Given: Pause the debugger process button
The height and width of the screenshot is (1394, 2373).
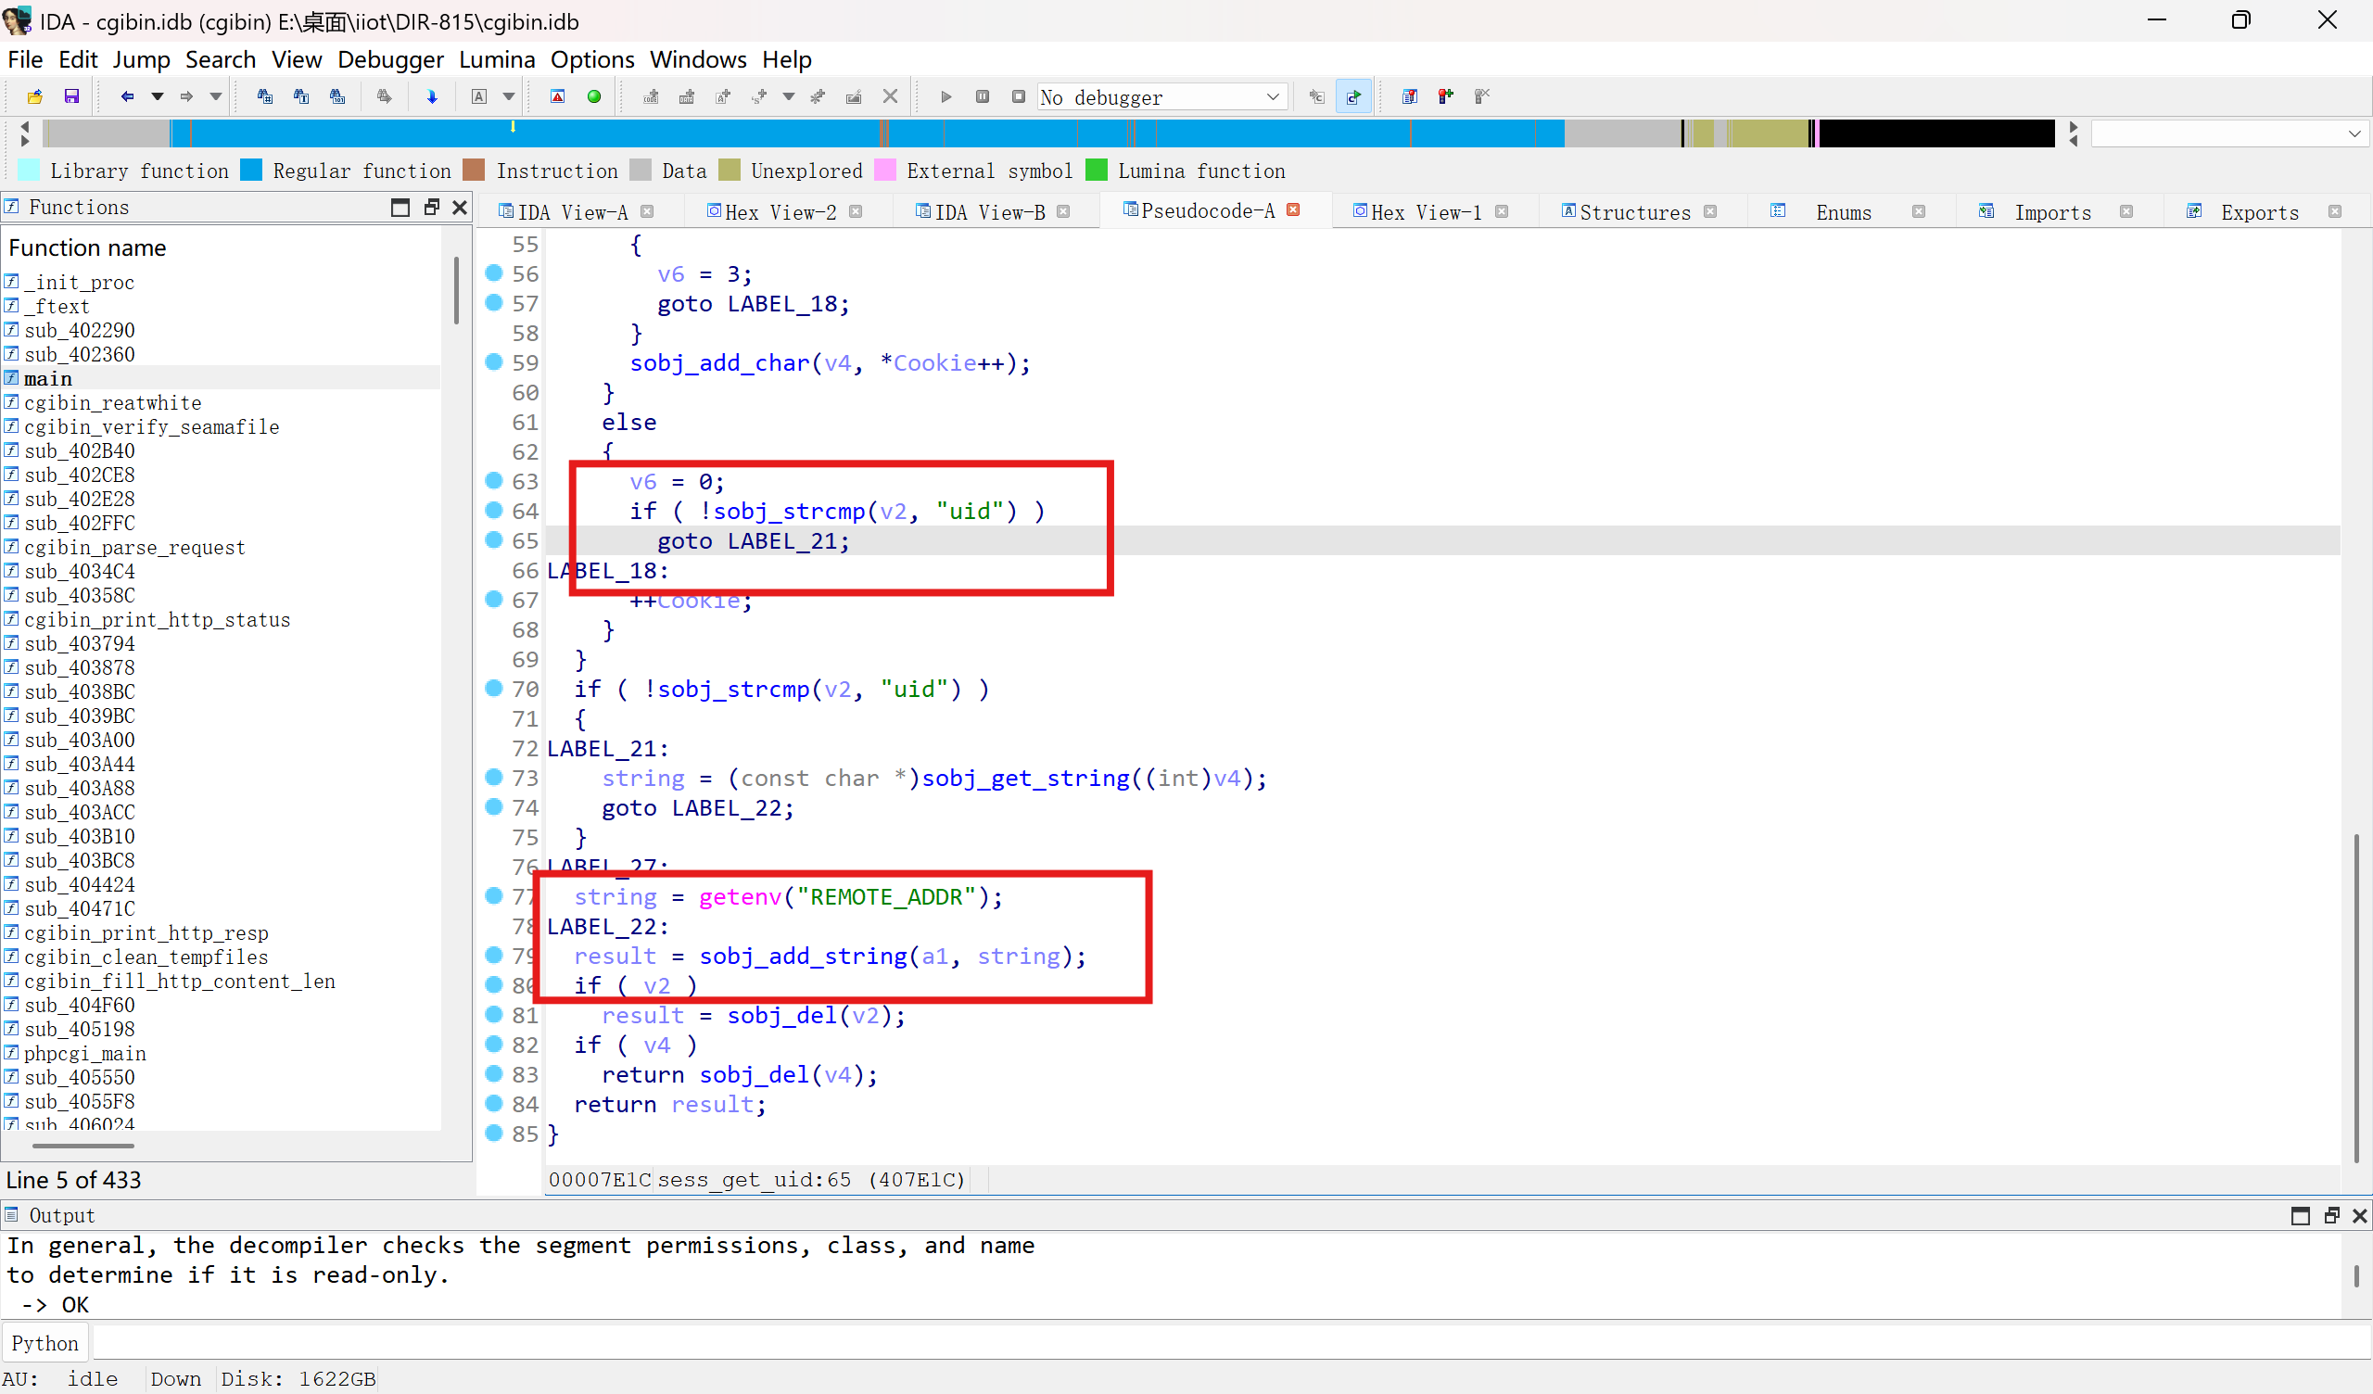Looking at the screenshot, I should click(x=983, y=96).
